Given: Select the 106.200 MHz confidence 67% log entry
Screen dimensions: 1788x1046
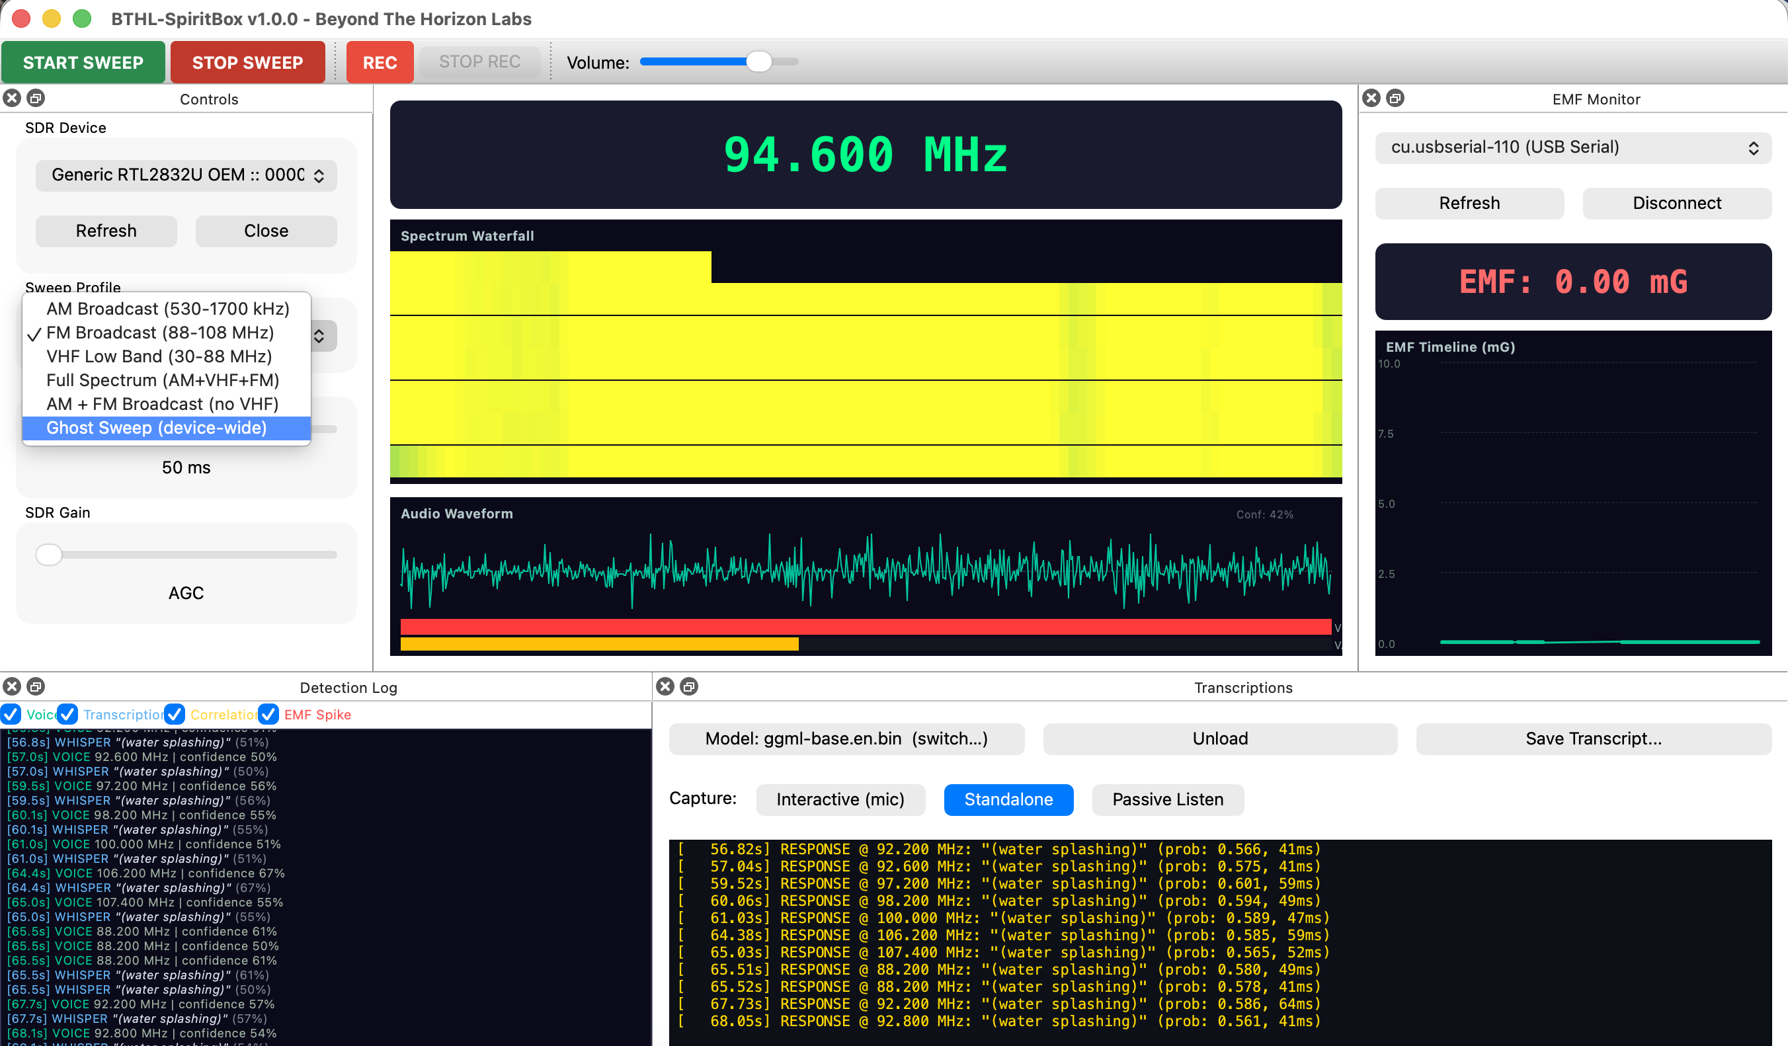Looking at the screenshot, I should [x=146, y=873].
